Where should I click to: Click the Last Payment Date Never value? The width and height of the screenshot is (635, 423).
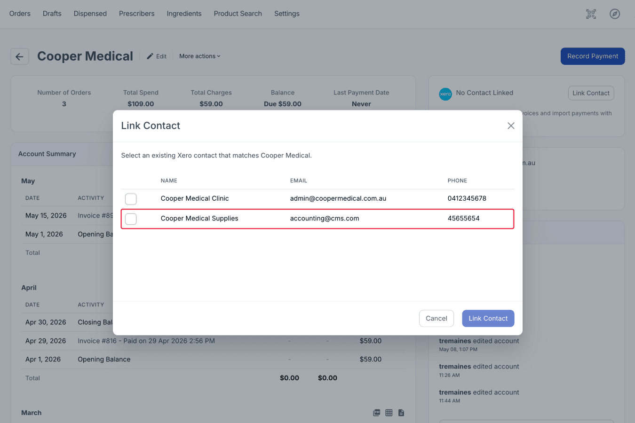(x=361, y=104)
